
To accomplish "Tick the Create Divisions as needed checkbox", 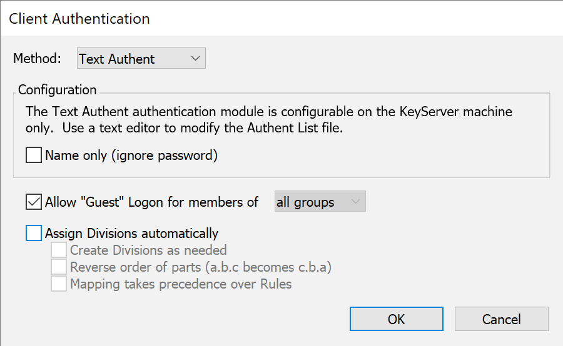I will 59,250.
